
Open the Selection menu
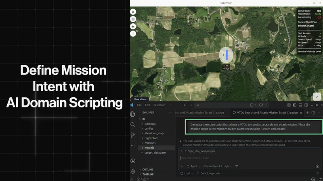coord(159,105)
